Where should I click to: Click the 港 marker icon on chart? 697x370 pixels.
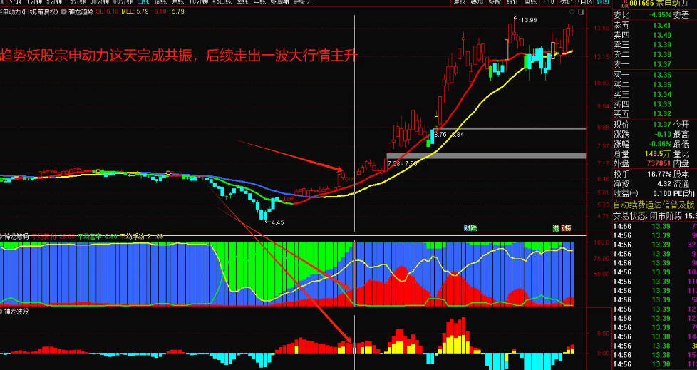pyautogui.click(x=556, y=227)
